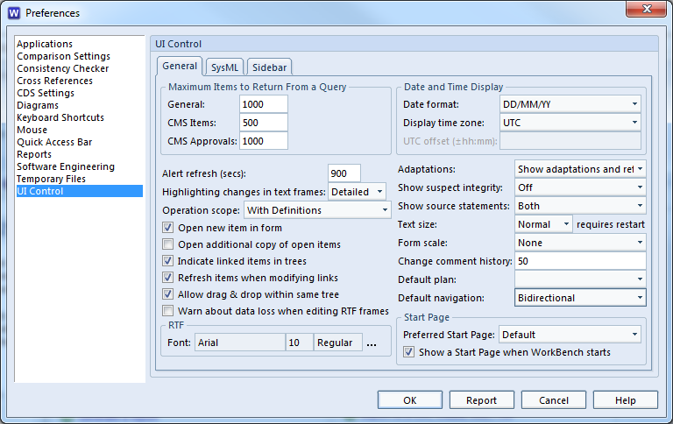
Task: Click the Cancel button
Action: 554,400
